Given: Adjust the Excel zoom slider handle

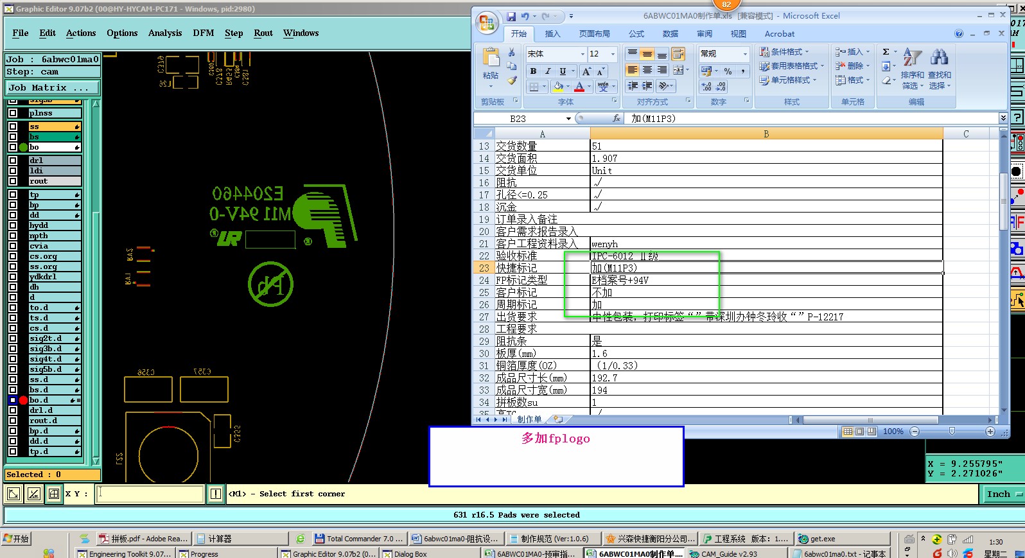Looking at the screenshot, I should click(952, 432).
